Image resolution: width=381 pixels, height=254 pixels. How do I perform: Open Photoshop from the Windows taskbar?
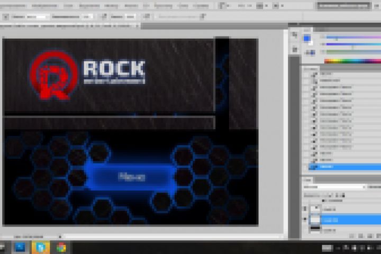[21, 248]
